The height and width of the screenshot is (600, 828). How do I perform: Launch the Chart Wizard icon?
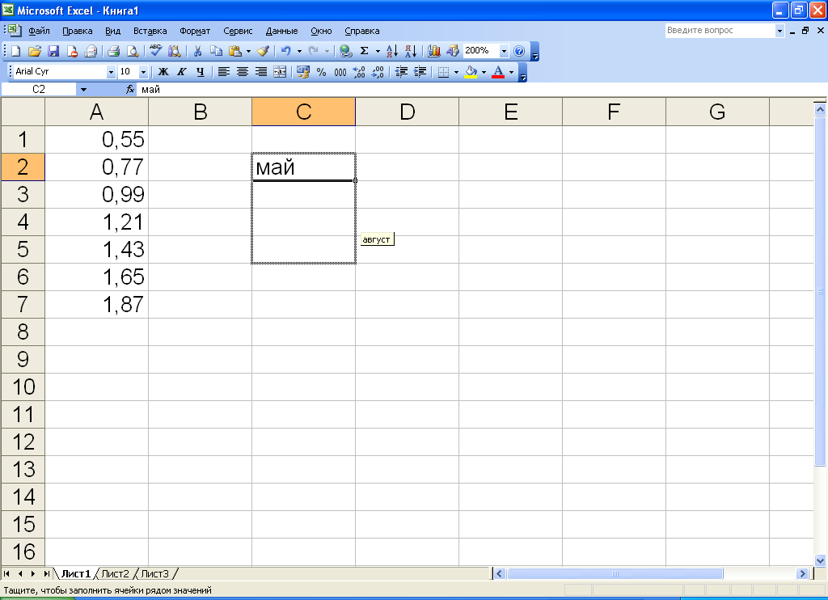tap(434, 51)
